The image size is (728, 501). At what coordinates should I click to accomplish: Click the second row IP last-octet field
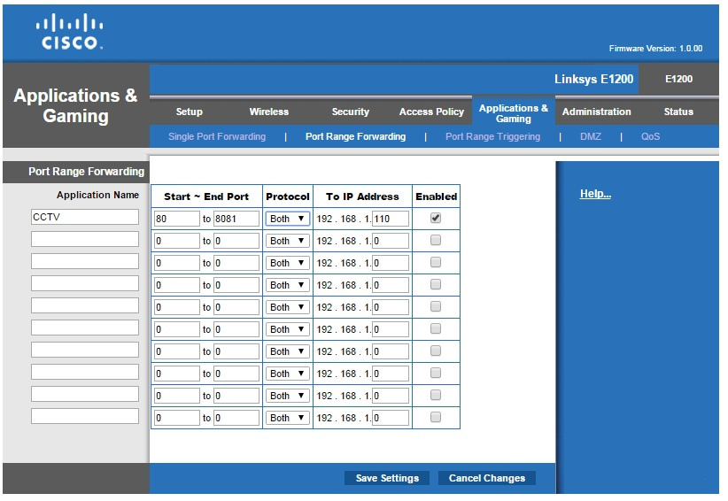391,241
